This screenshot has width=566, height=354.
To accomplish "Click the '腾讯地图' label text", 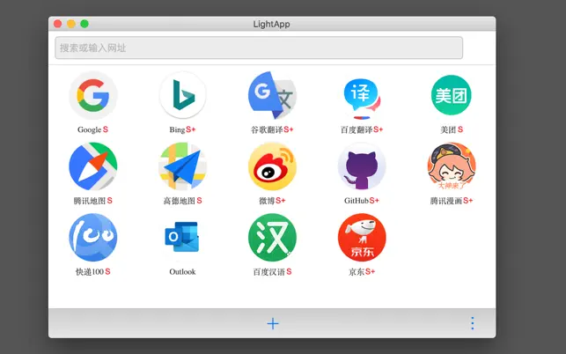I will coord(90,201).
